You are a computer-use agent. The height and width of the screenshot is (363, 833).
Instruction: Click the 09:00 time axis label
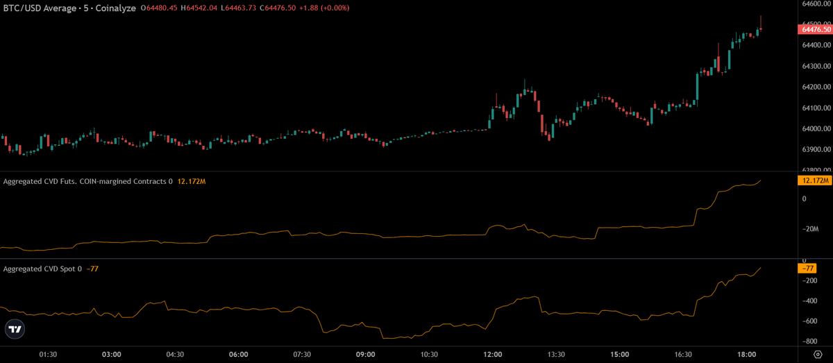tap(366, 354)
